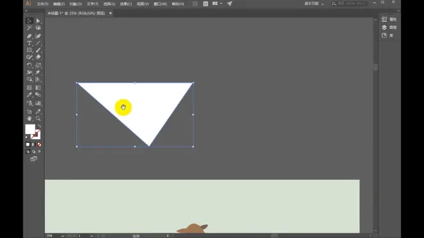Select the Rectangle tool
Image resolution: width=424 pixels, height=238 pixels.
29,50
